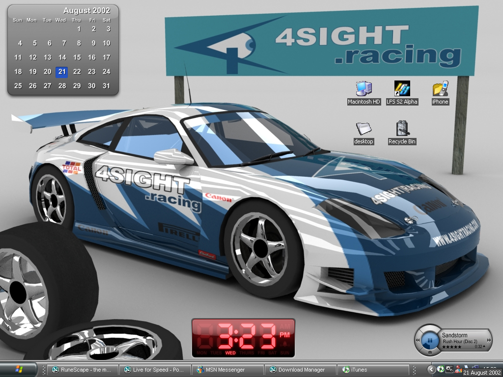Viewport: 503px width, 377px height.
Task: Click the red digital clock time display
Action: [247, 336]
